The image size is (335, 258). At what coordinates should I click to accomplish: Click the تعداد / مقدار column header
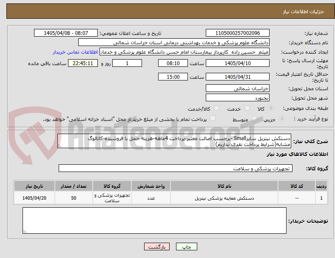coord(74,186)
